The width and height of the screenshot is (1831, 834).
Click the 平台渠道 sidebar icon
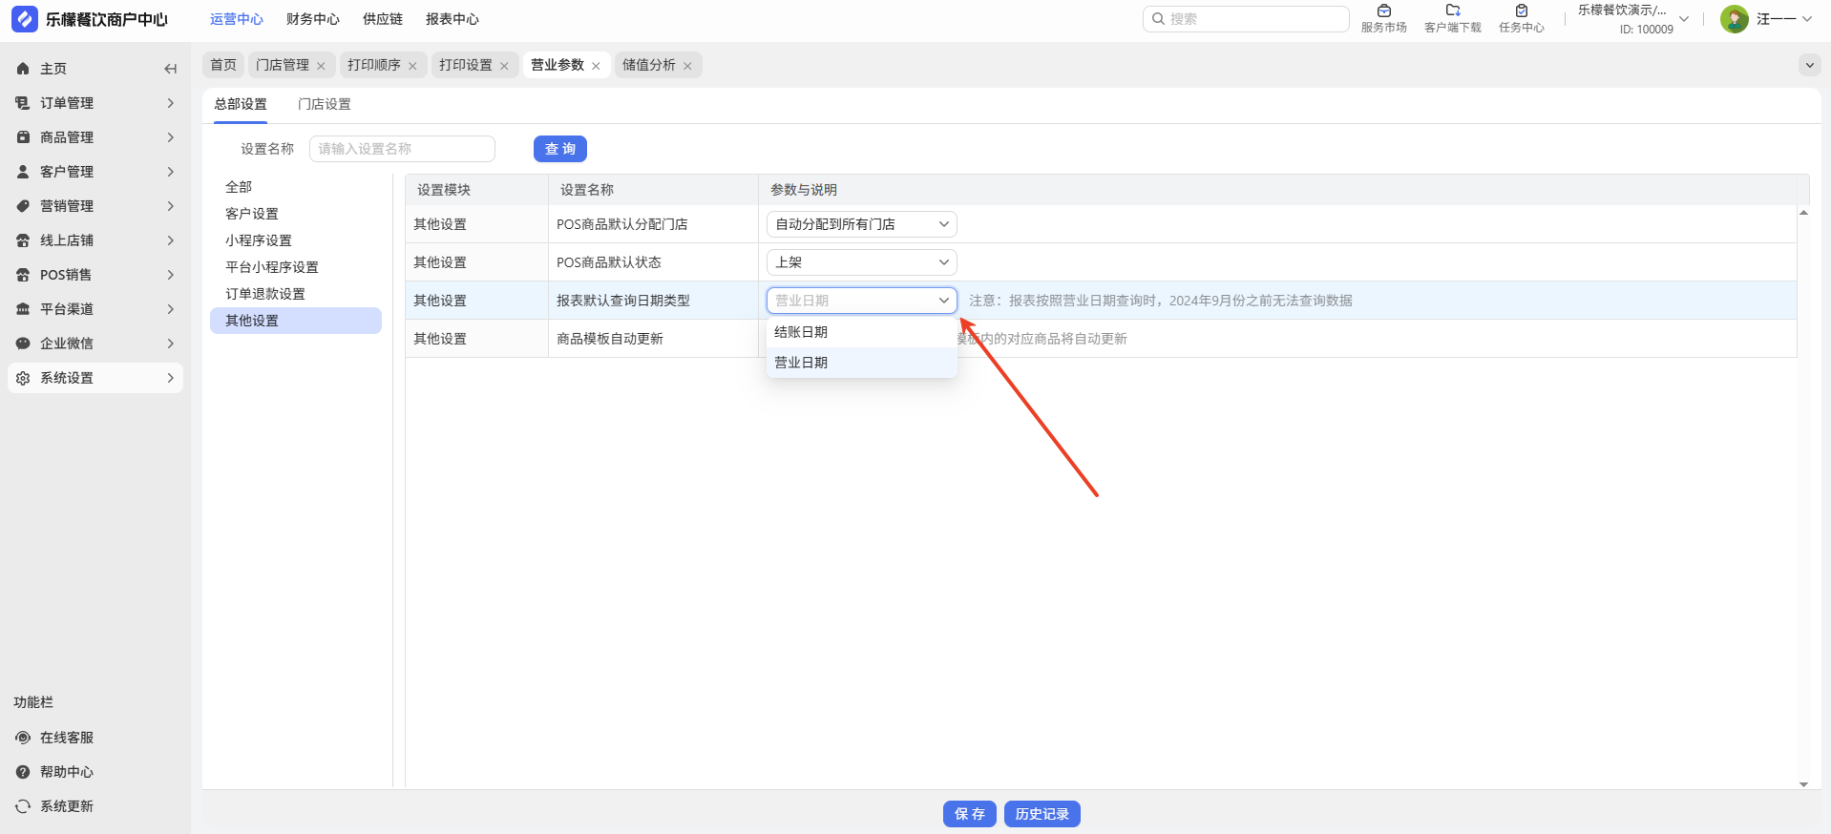coord(23,309)
